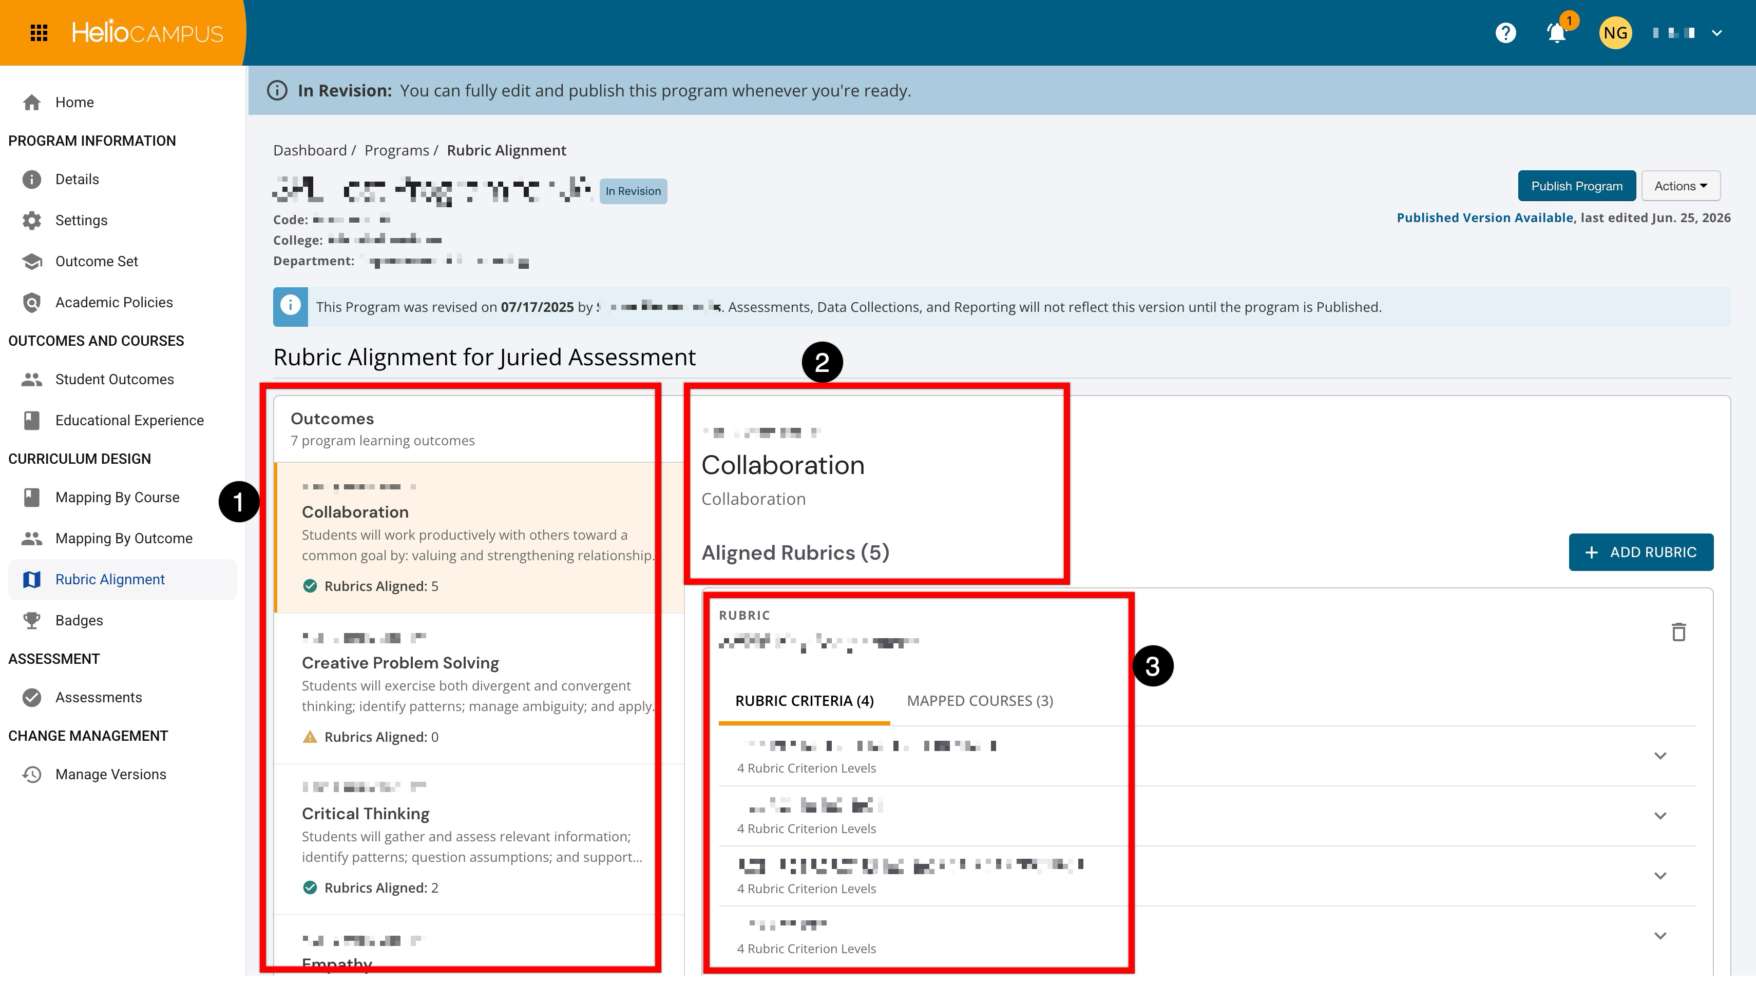The image size is (1756, 987).
Task: Click the Outcome Set graduation cap icon
Action: tap(31, 262)
